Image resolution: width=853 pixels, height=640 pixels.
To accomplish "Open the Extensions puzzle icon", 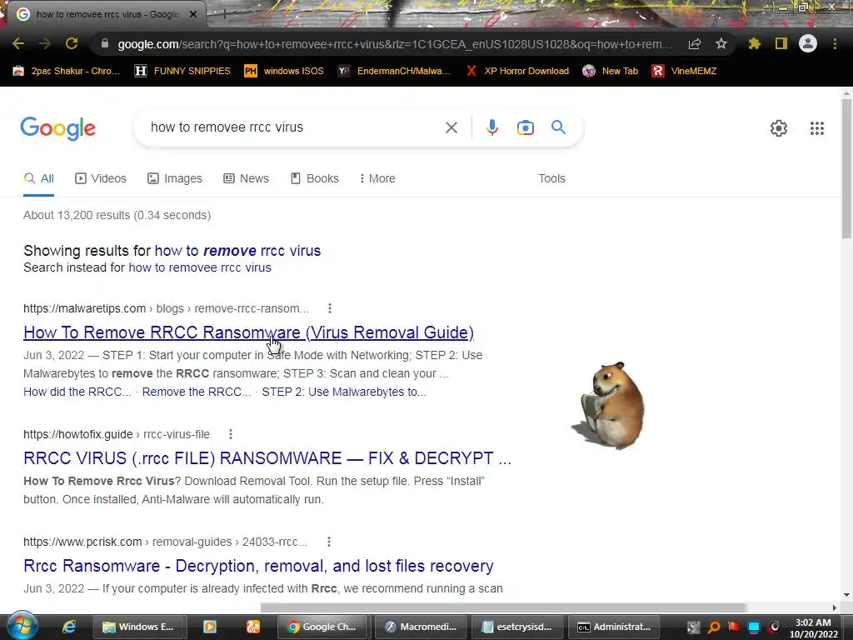I will click(755, 43).
